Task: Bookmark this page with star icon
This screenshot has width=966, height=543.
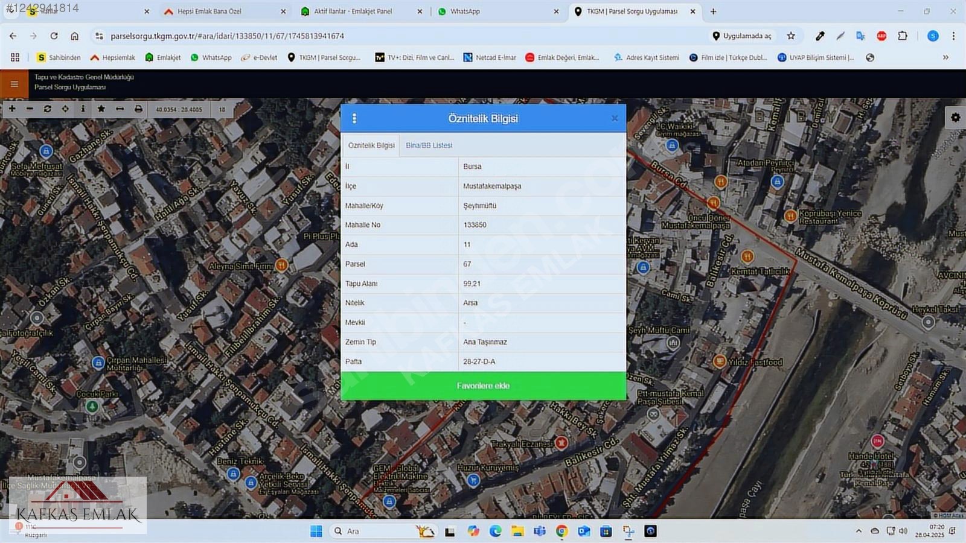Action: point(791,36)
